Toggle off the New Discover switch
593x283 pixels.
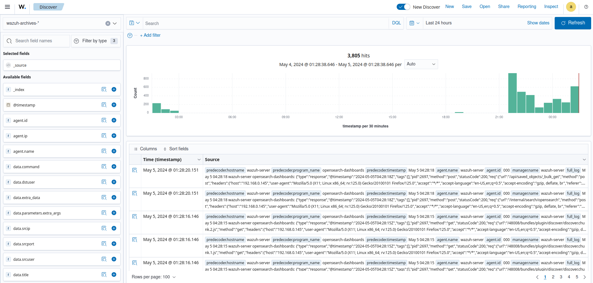[403, 6]
